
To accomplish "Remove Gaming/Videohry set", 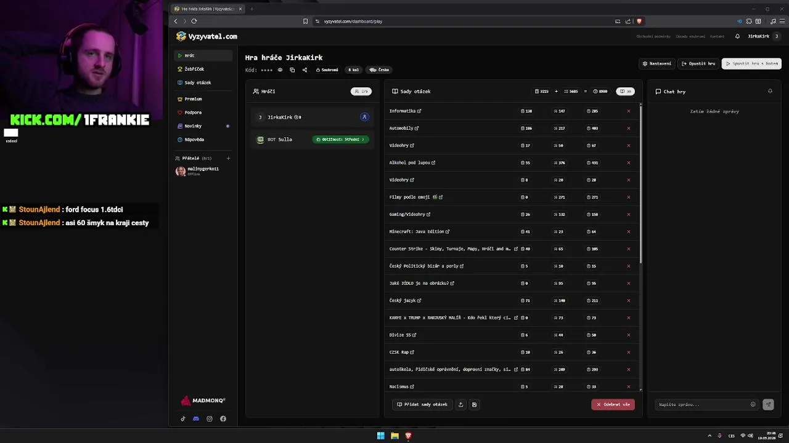I will point(629,215).
